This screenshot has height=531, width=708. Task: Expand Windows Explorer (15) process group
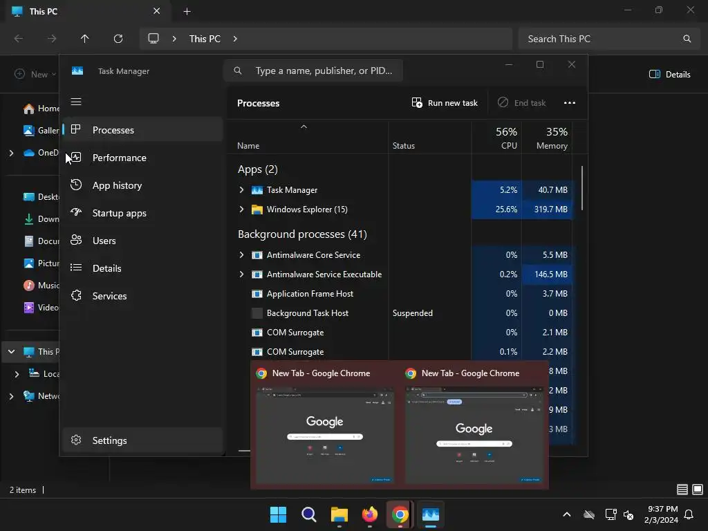pyautogui.click(x=241, y=209)
